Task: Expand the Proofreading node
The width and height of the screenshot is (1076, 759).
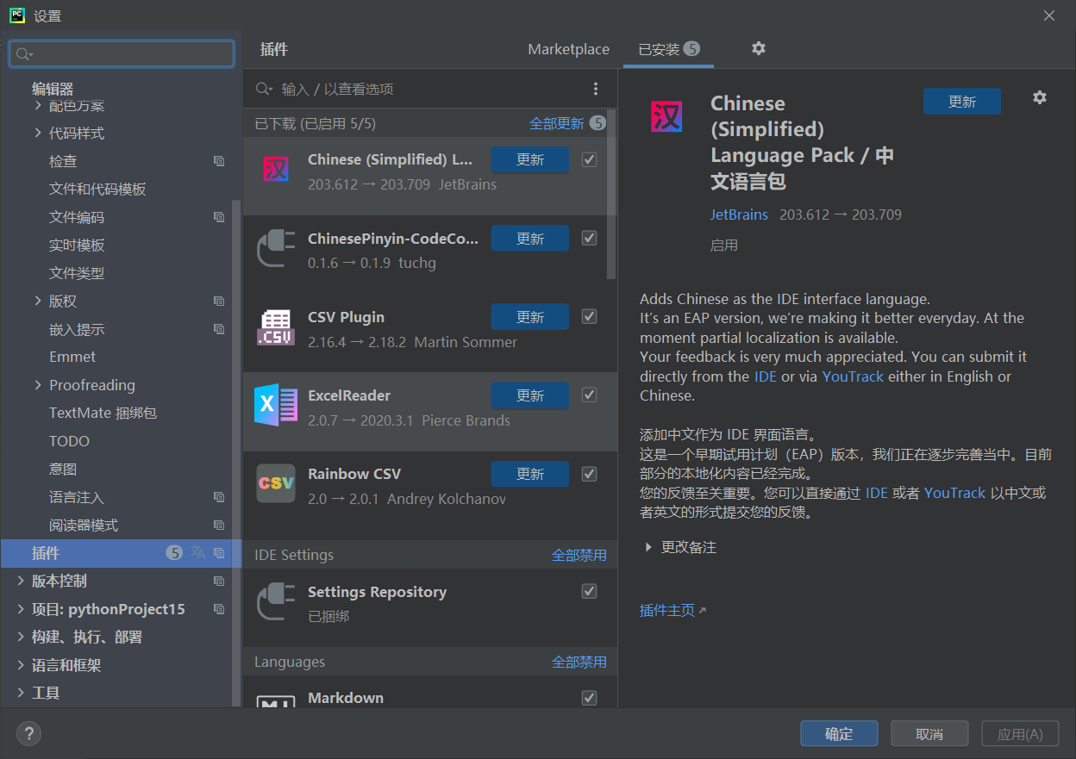Action: 37,385
